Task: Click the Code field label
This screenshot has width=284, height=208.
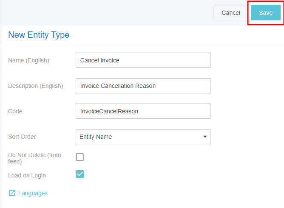Action: click(x=15, y=111)
